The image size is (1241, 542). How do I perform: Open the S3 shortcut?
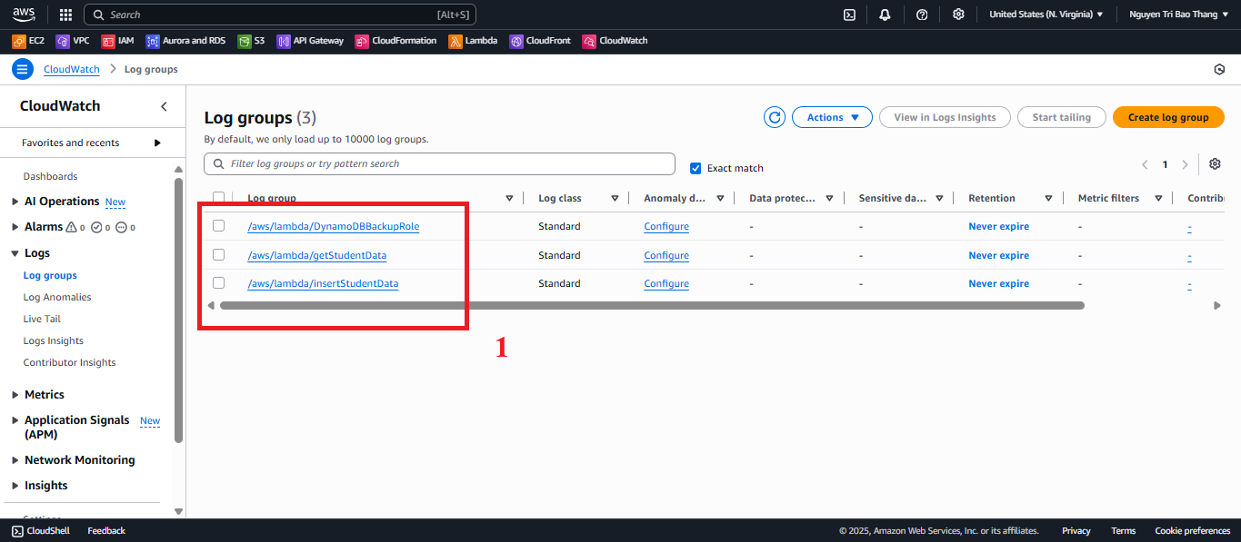251,41
